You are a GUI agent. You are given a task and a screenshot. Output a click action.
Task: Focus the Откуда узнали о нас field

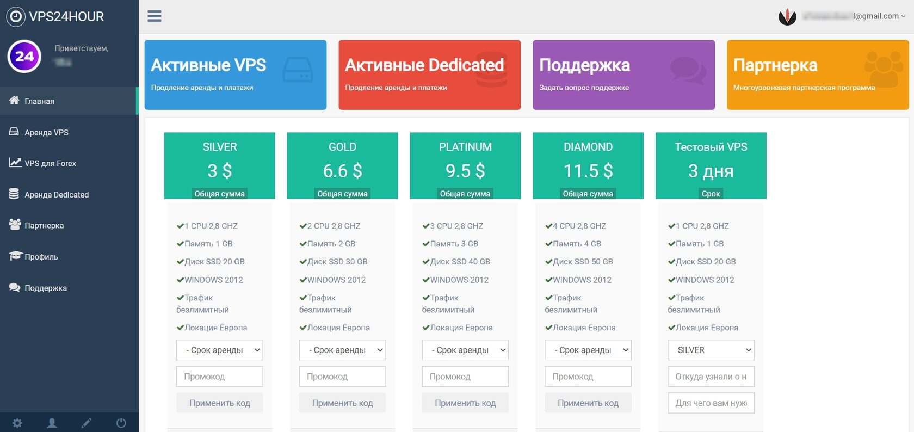[x=711, y=377]
